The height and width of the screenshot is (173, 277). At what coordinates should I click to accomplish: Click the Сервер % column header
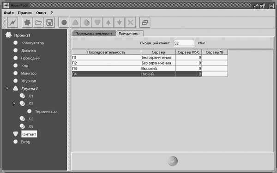point(215,52)
